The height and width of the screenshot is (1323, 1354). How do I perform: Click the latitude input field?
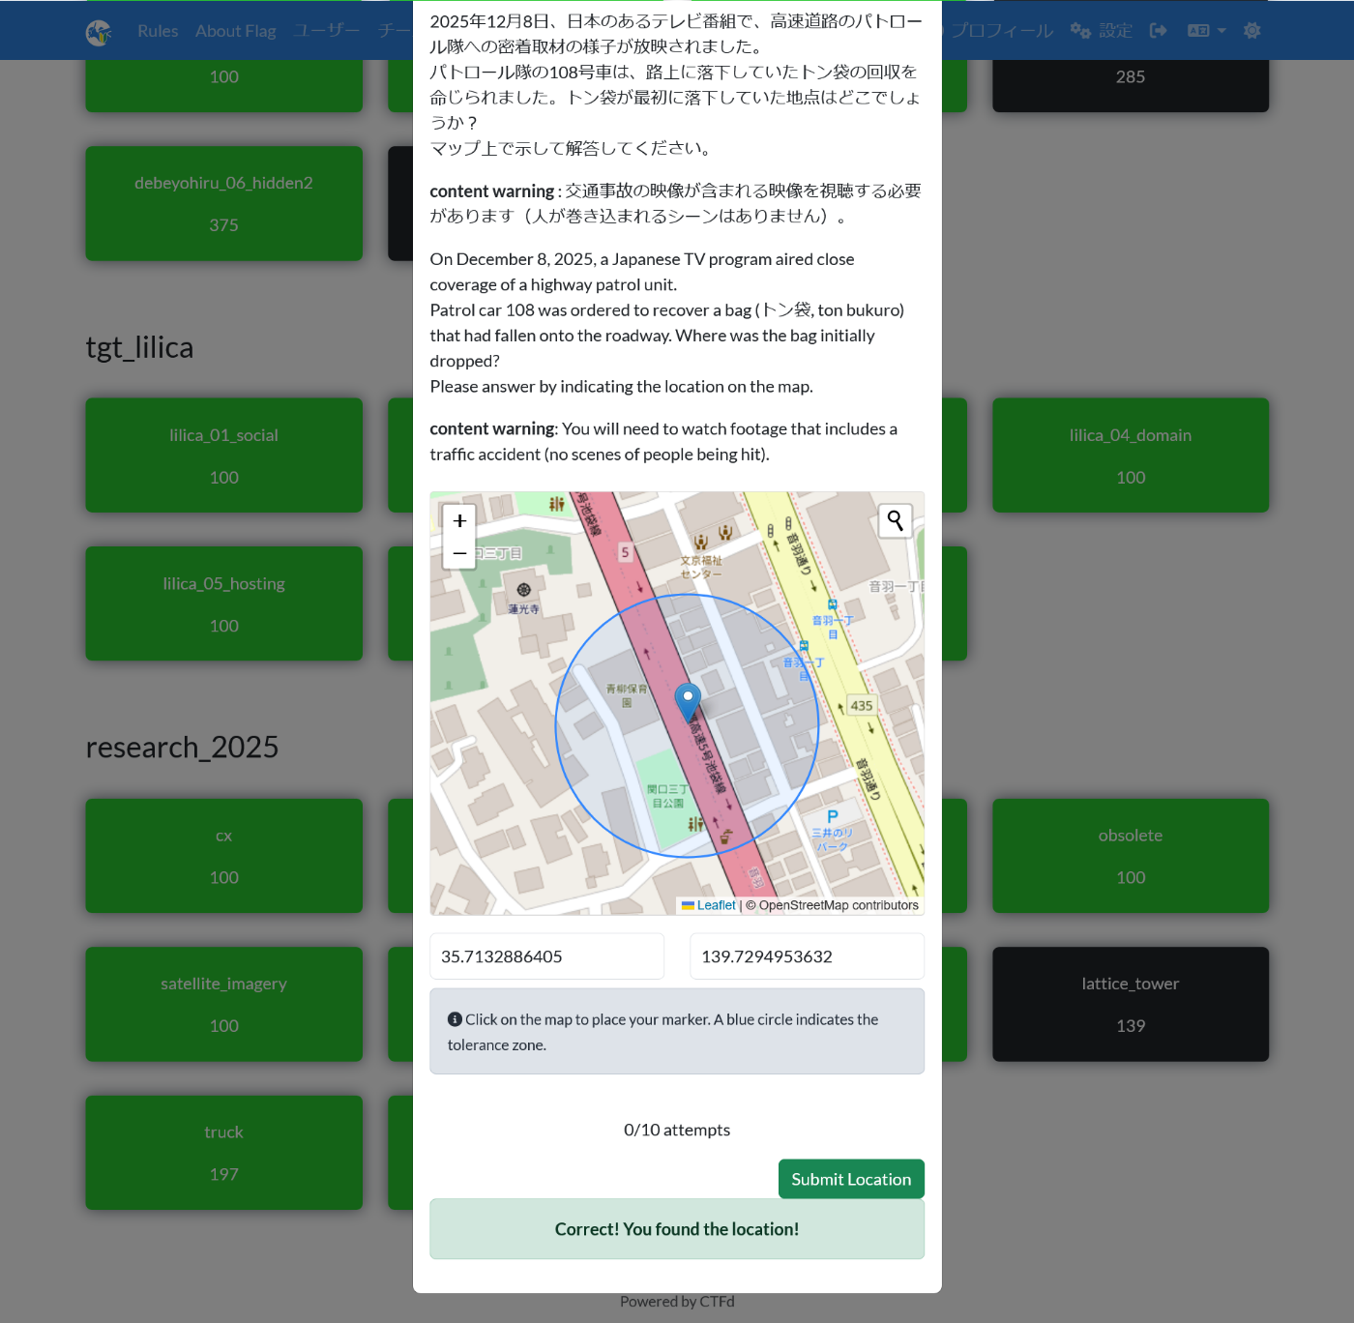point(546,956)
